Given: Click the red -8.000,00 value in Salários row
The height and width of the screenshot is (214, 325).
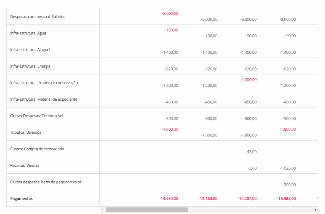Looking at the screenshot, I should [x=170, y=13].
